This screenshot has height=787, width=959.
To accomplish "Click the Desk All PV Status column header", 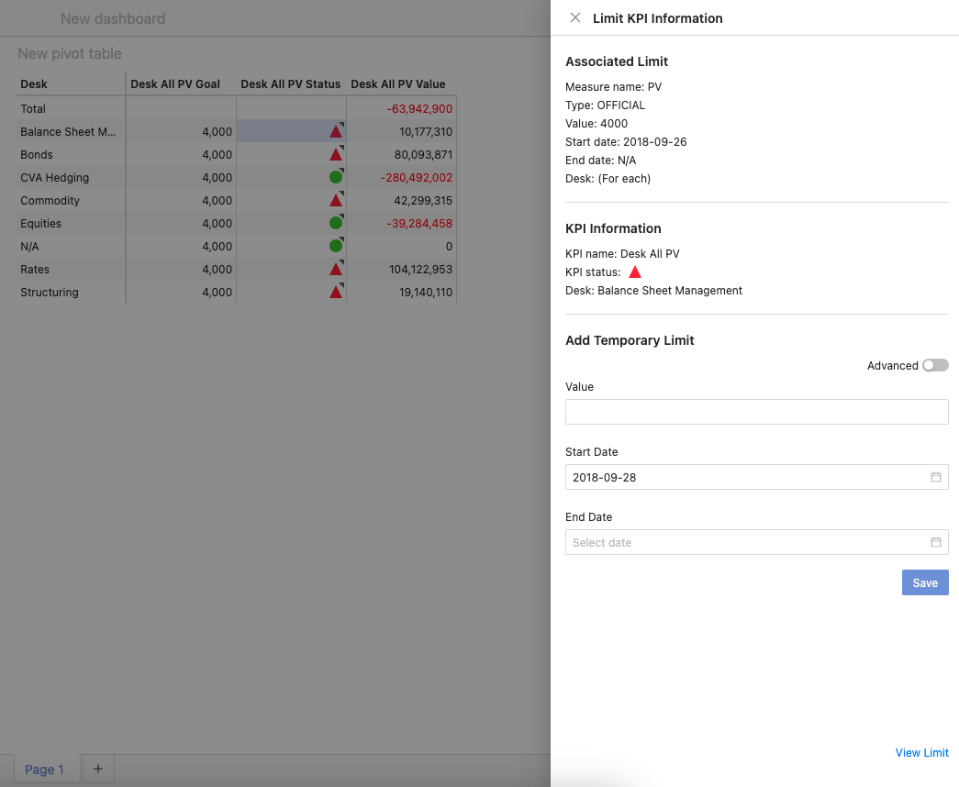I will click(290, 84).
